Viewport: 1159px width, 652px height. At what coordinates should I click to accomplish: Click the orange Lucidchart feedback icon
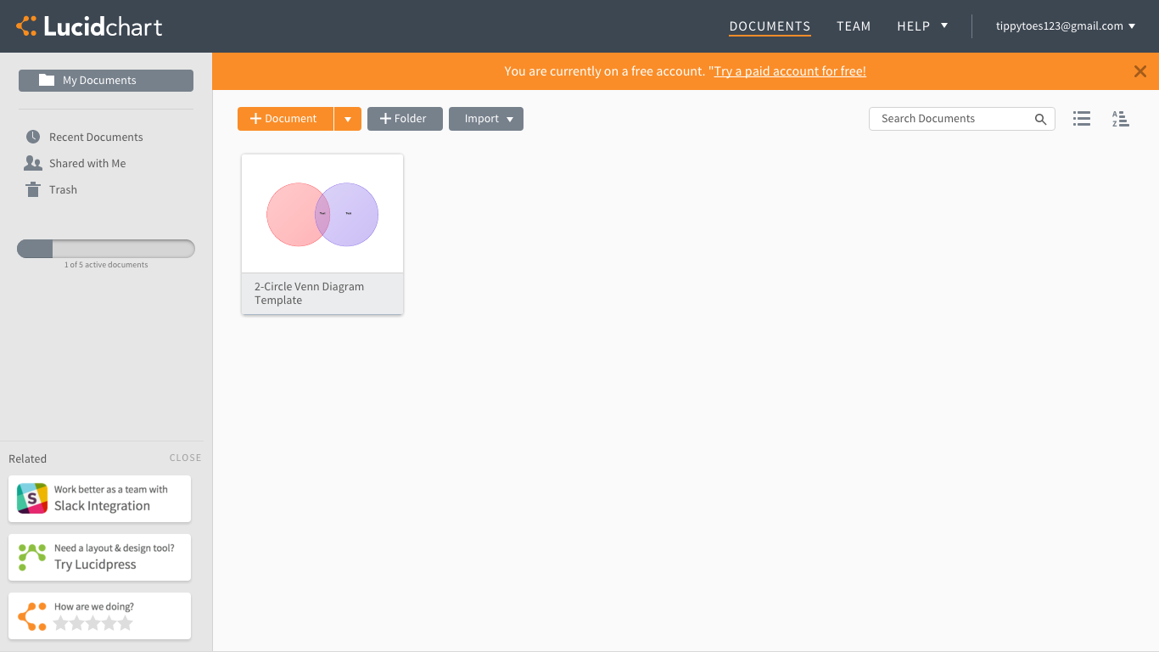[x=32, y=615]
